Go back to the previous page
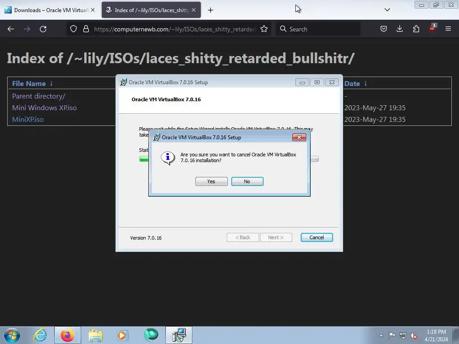This screenshot has width=459, height=344. (x=11, y=29)
